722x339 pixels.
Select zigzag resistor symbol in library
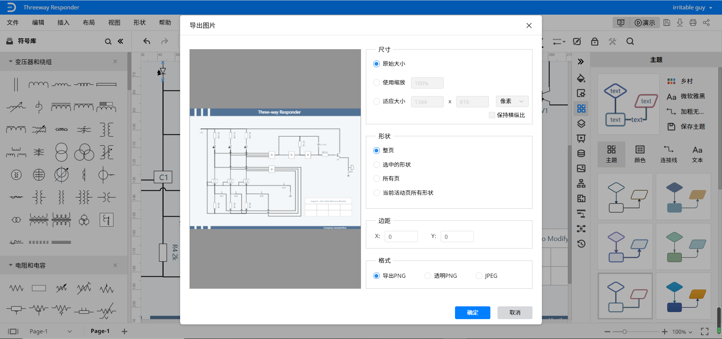[x=16, y=288]
